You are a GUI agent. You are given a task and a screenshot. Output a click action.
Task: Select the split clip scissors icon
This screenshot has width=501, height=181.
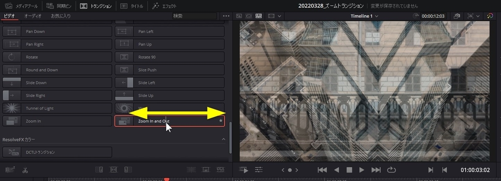25,170
